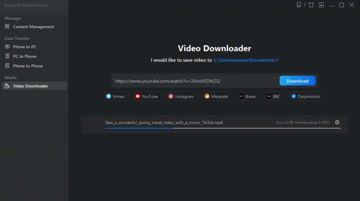Click the blue Dailymotion logo icon
The width and height of the screenshot is (360, 201).
(x=293, y=96)
